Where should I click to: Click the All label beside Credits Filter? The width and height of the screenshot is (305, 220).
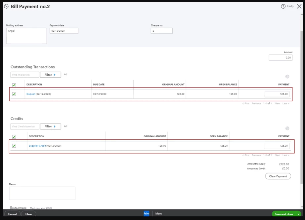tap(65, 126)
